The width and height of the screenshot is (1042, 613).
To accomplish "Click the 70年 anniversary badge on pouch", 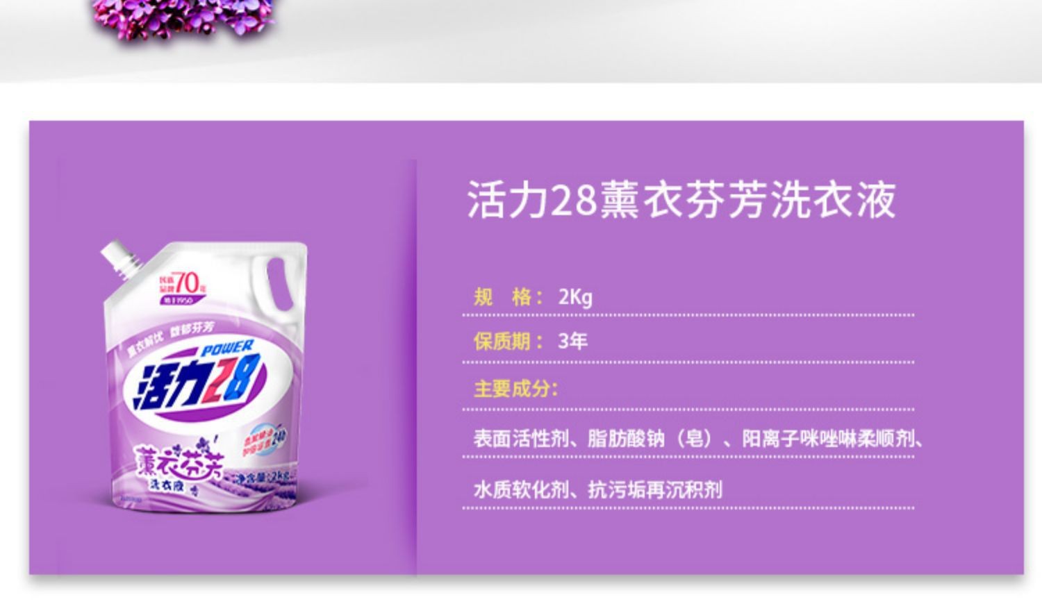I will pyautogui.click(x=182, y=286).
